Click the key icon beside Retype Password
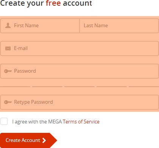The image size is (159, 148). point(8,102)
